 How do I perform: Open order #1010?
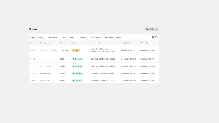pos(33,74)
